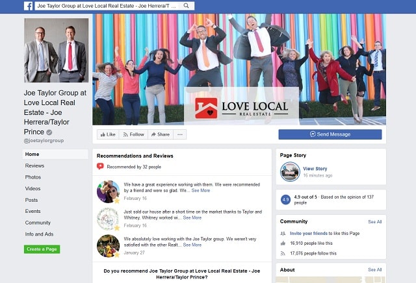Click the January 27 review date

tap(135, 252)
